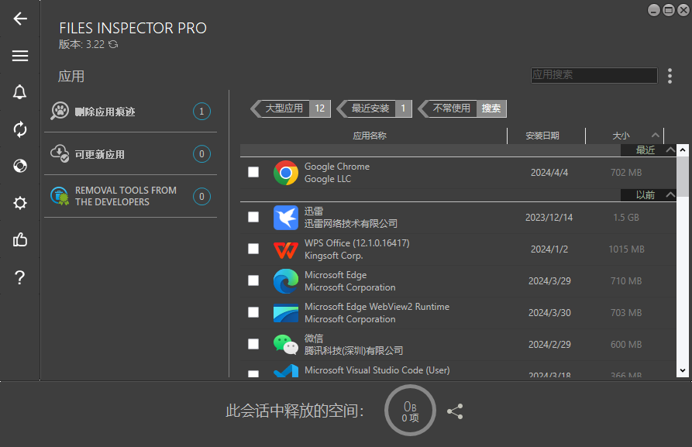Click the scrollbar up arrow
The image size is (692, 447).
point(682,150)
